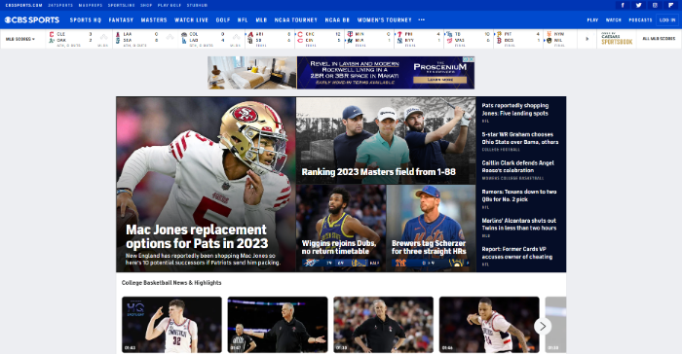Open the CLE vs OAK score box
Viewport: 682px width, 354px height.
(79, 39)
